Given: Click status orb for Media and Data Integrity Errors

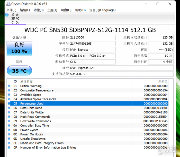Looking at the screenshot, I should click(x=9, y=143).
